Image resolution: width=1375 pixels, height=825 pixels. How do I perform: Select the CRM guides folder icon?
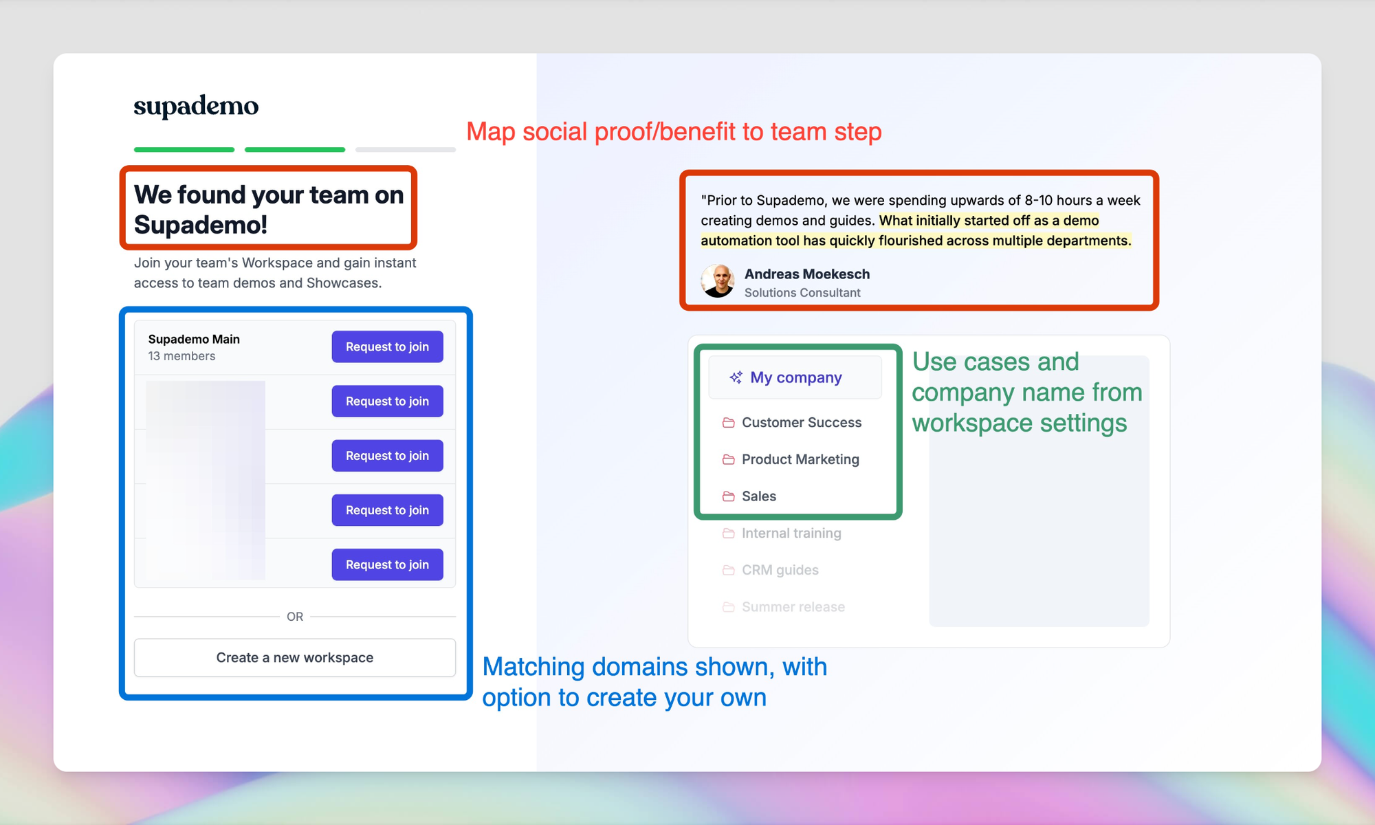(729, 570)
